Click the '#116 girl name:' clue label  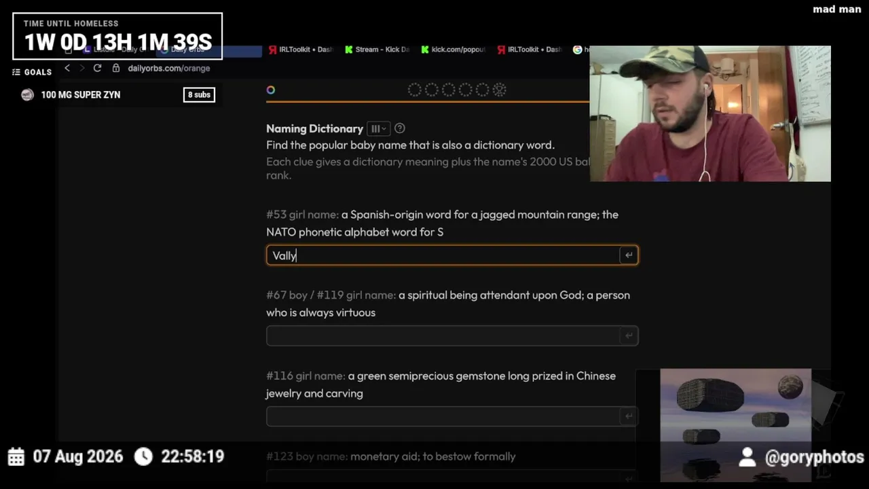coord(306,376)
